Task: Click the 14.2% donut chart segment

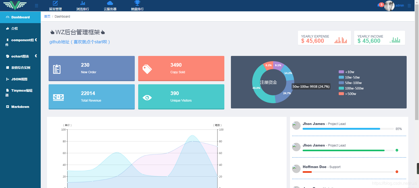Action: click(288, 73)
